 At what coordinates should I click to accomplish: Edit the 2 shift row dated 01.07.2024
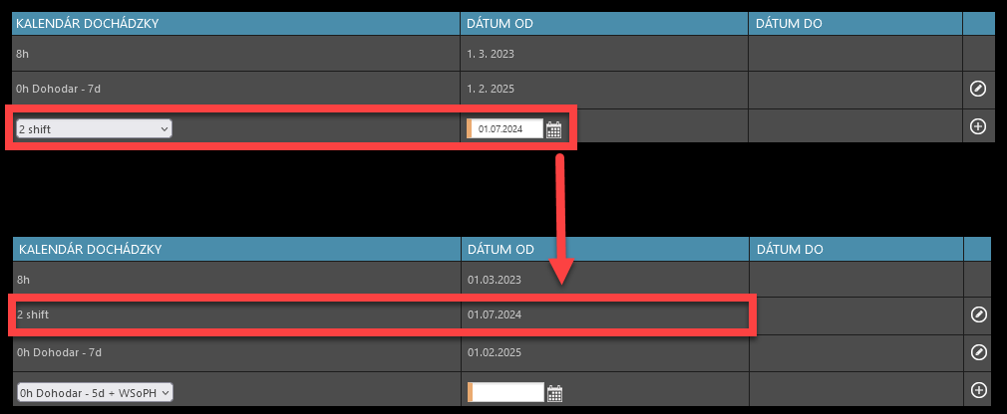978,314
